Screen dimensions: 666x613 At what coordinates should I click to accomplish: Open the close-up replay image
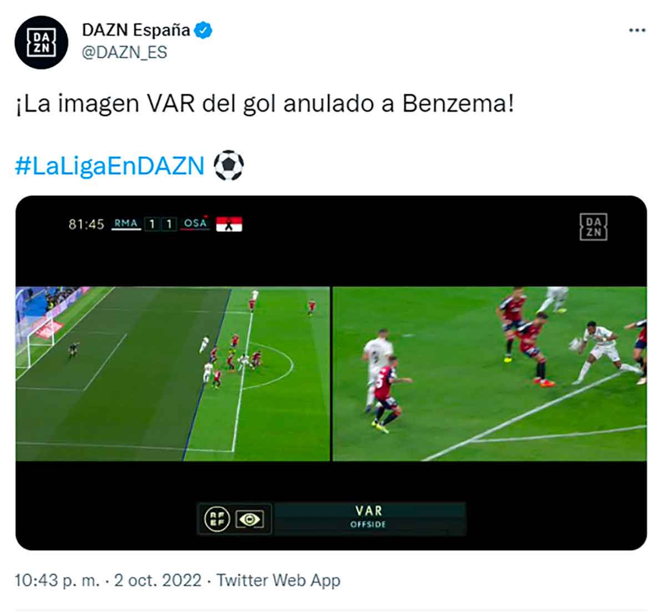(x=490, y=373)
